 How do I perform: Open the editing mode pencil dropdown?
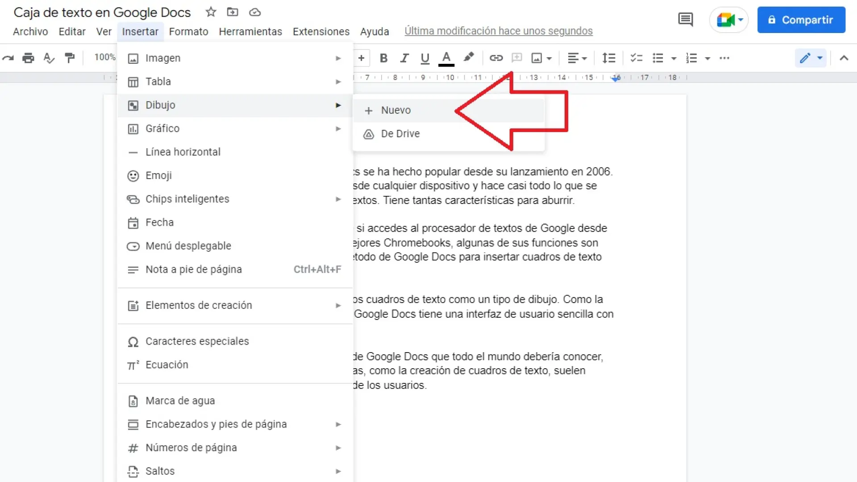811,58
